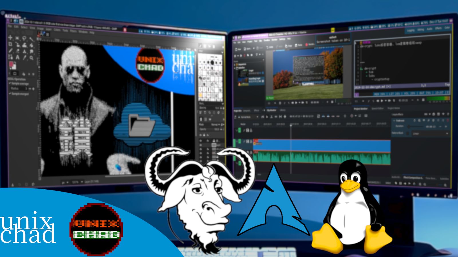Collapse the Fade out effect header

[x=394, y=121]
